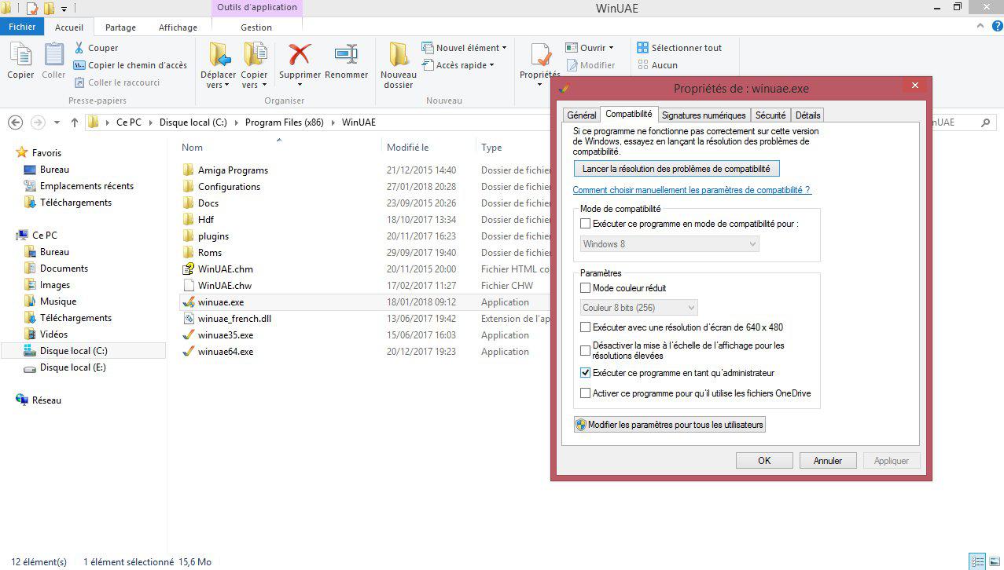Image resolution: width=1004 pixels, height=570 pixels.
Task: Open the Windows 8 compatibility dropdown
Action: (669, 244)
